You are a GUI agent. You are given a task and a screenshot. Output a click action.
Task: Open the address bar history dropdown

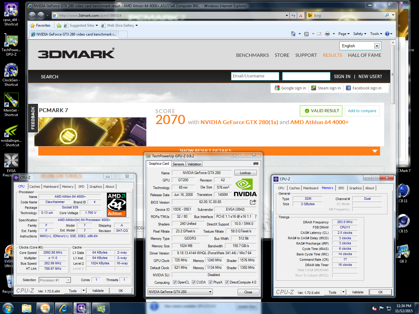pos(287,15)
